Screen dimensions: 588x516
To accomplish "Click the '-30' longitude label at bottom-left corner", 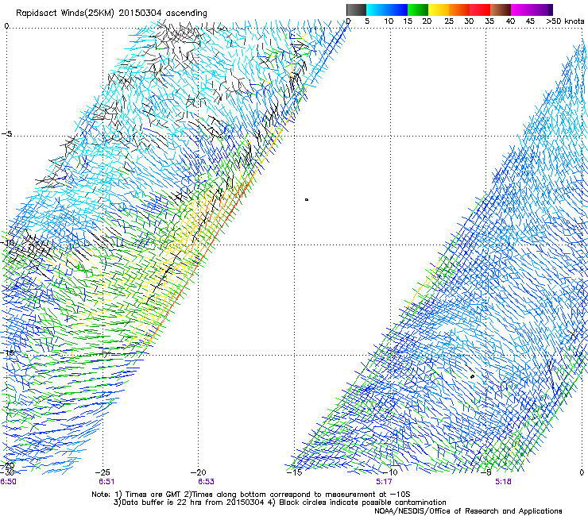I will (7, 472).
